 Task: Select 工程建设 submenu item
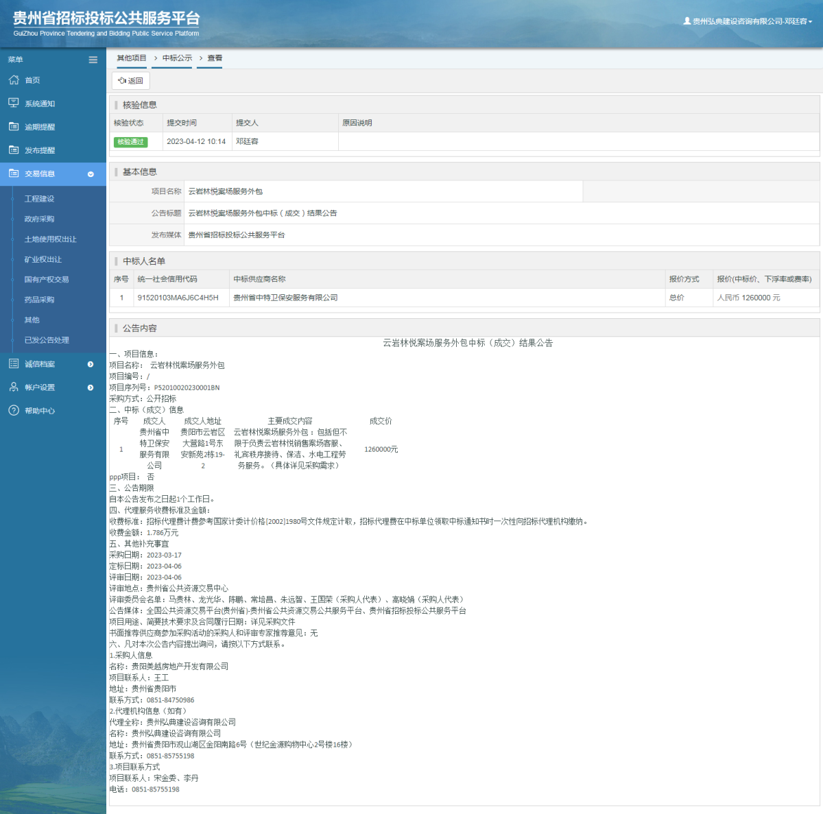click(x=39, y=199)
